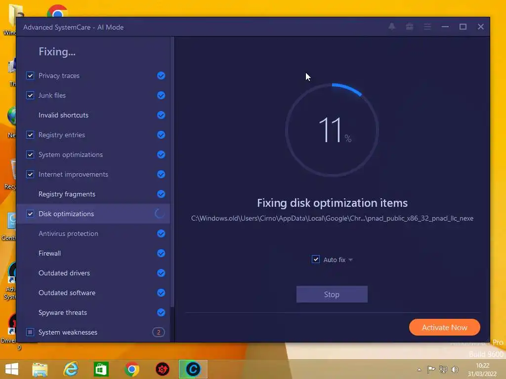
Task: Click the blue checkmark next to Outdated drivers
Action: (x=161, y=273)
